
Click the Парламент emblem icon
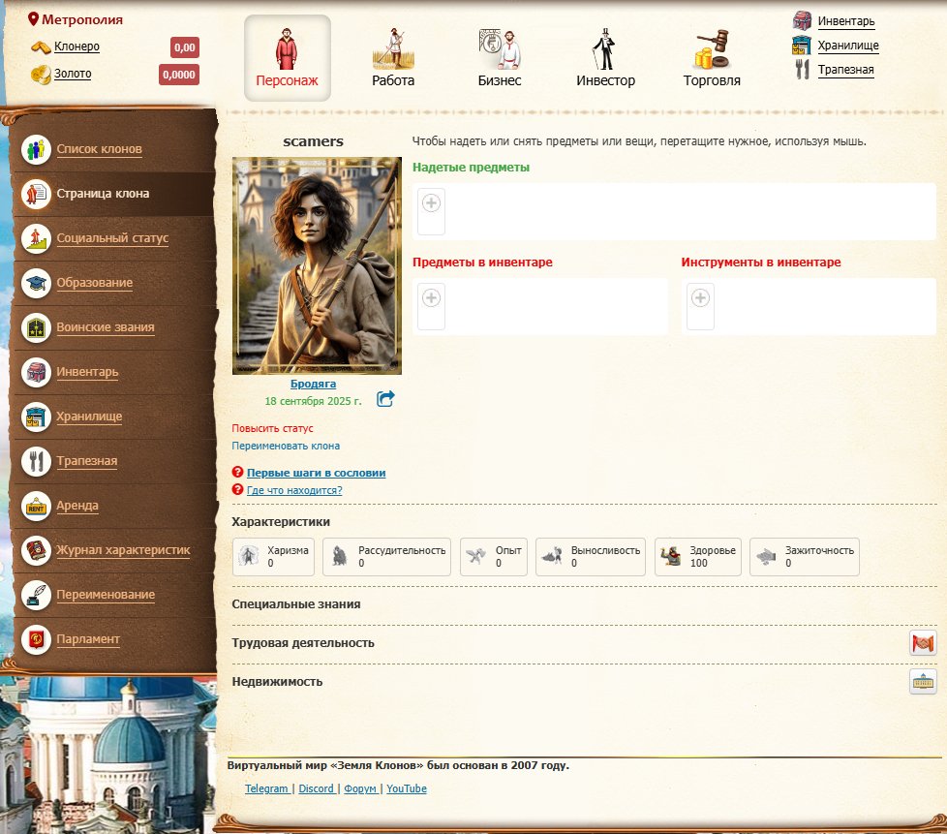coord(36,639)
